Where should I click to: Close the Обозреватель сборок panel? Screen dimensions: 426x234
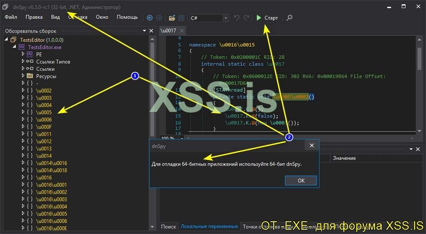[x=151, y=31]
